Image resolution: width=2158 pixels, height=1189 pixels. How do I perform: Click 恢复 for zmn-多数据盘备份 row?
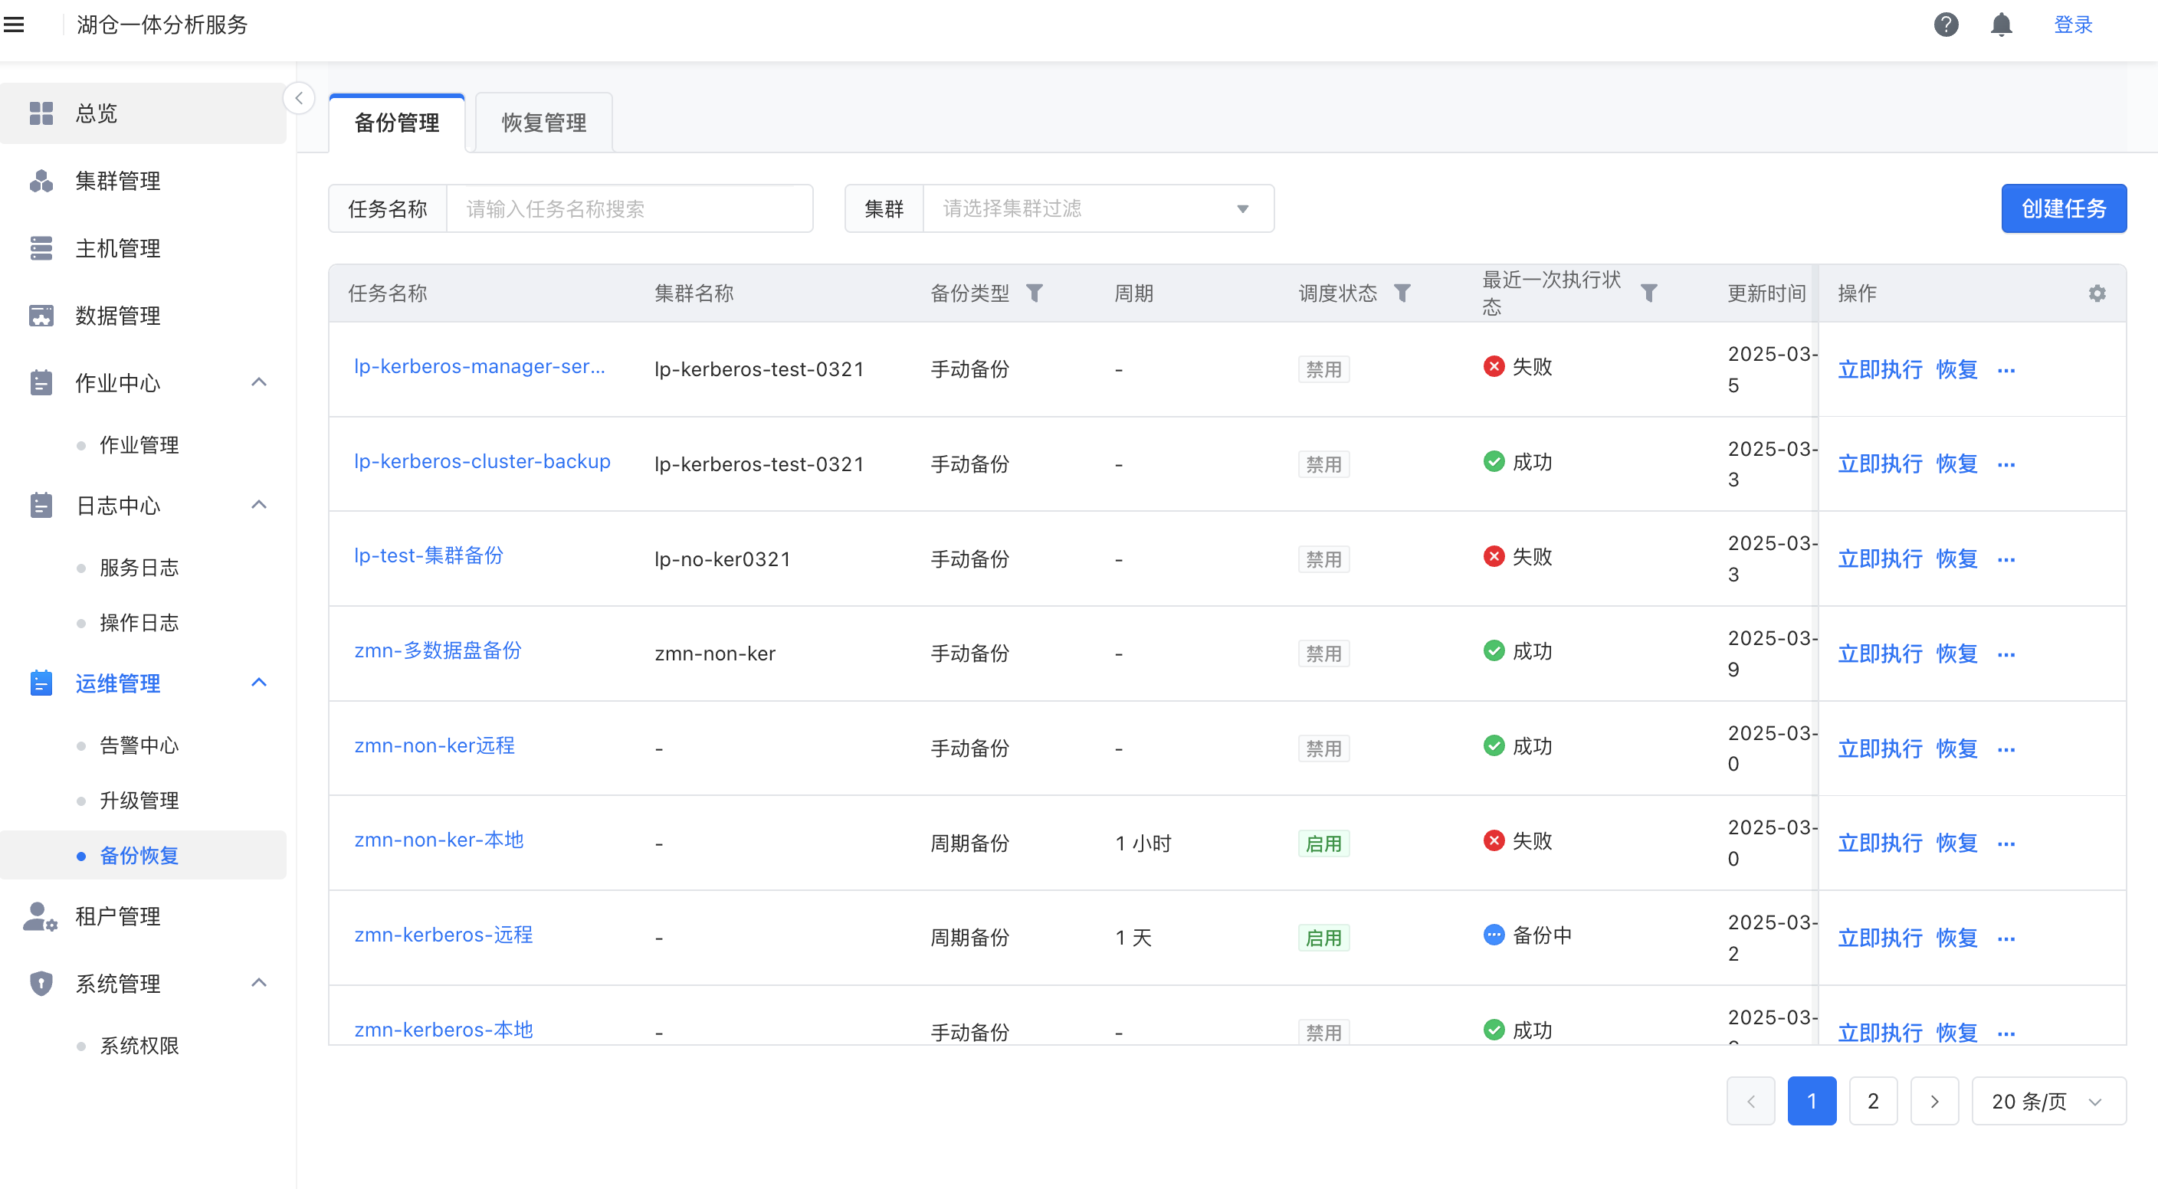pos(1957,654)
